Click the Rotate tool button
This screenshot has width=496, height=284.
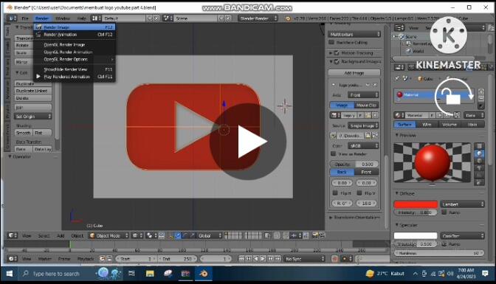tap(24, 45)
